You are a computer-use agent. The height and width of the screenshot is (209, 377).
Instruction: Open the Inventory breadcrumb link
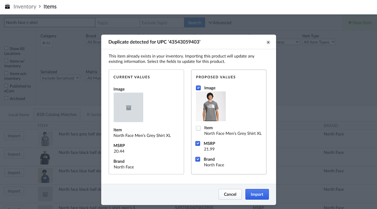point(25,6)
